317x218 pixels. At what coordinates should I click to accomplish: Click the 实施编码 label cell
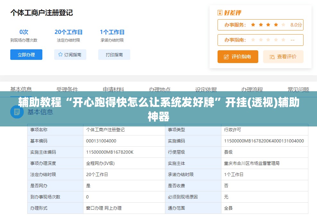pyautogui.click(x=193, y=141)
